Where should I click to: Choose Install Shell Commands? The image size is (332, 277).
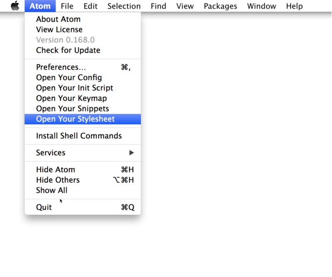79,136
